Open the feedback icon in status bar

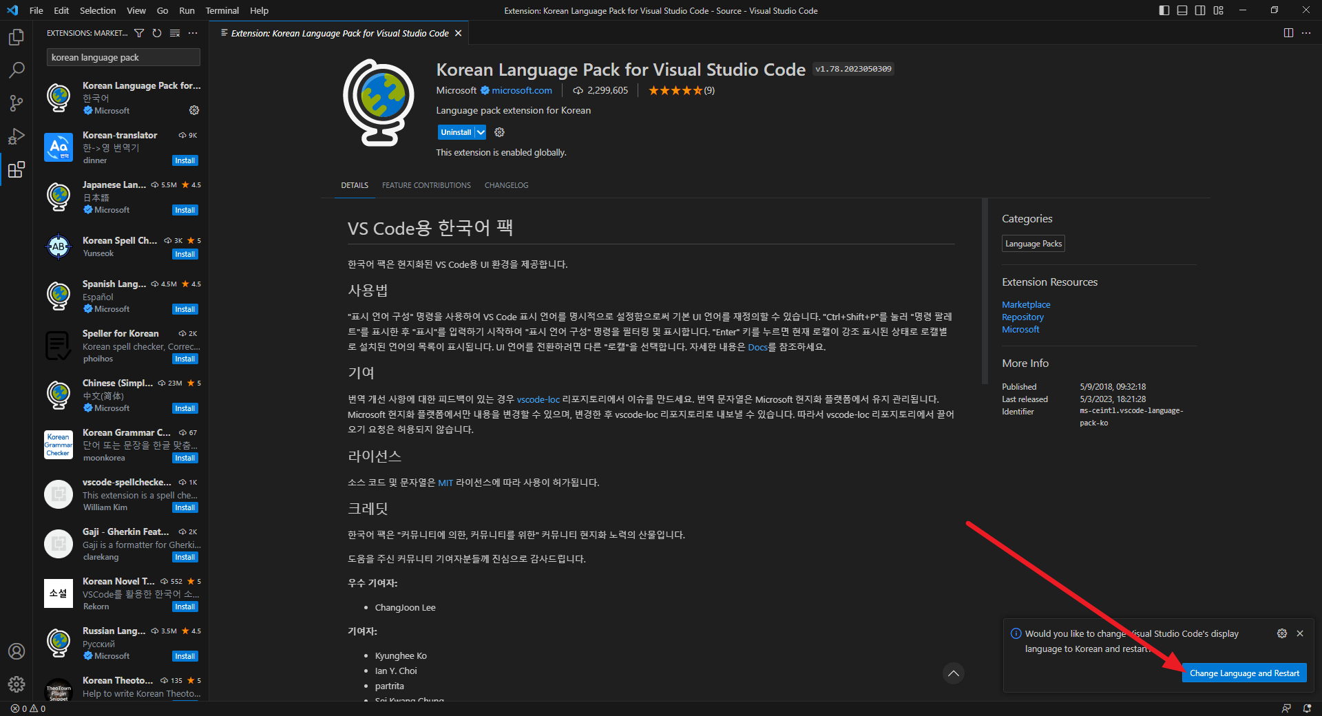coord(1286,708)
